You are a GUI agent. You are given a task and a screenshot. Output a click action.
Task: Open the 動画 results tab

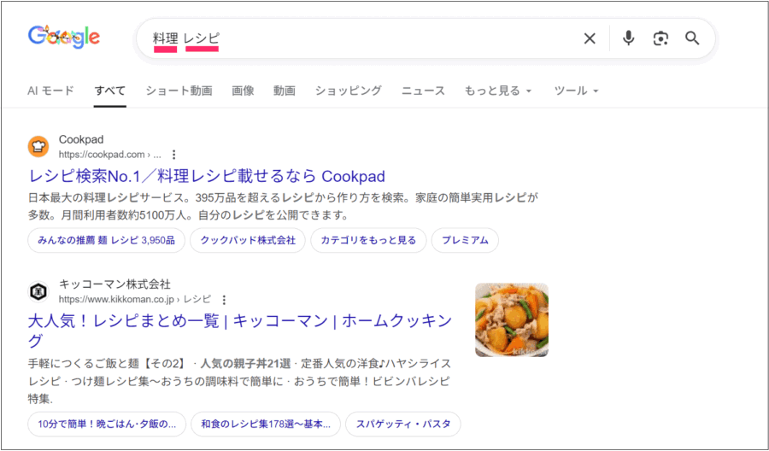(x=285, y=91)
